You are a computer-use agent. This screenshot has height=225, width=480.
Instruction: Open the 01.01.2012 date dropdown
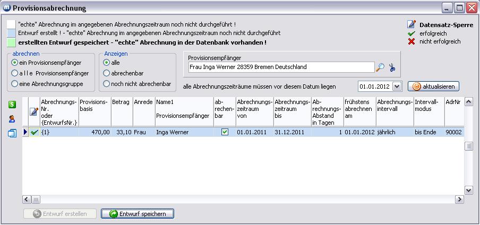(x=397, y=86)
